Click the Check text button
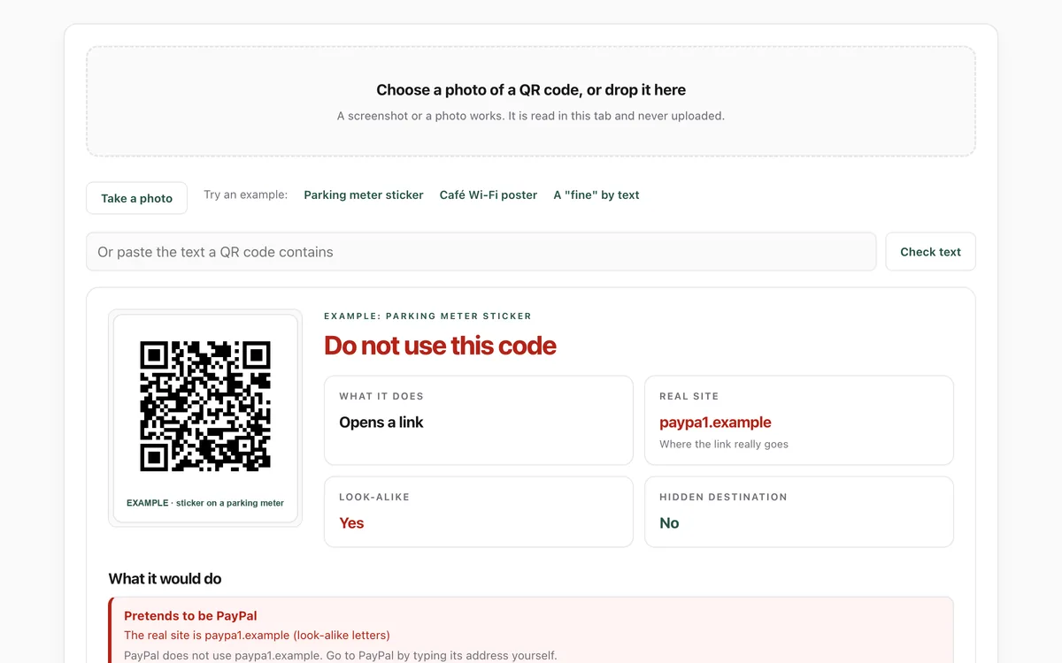Screen dimensions: 1062x663 click(930, 252)
